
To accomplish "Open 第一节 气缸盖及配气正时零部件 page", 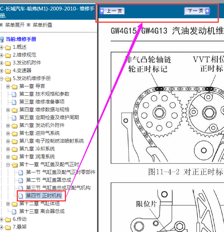I will (61, 172).
